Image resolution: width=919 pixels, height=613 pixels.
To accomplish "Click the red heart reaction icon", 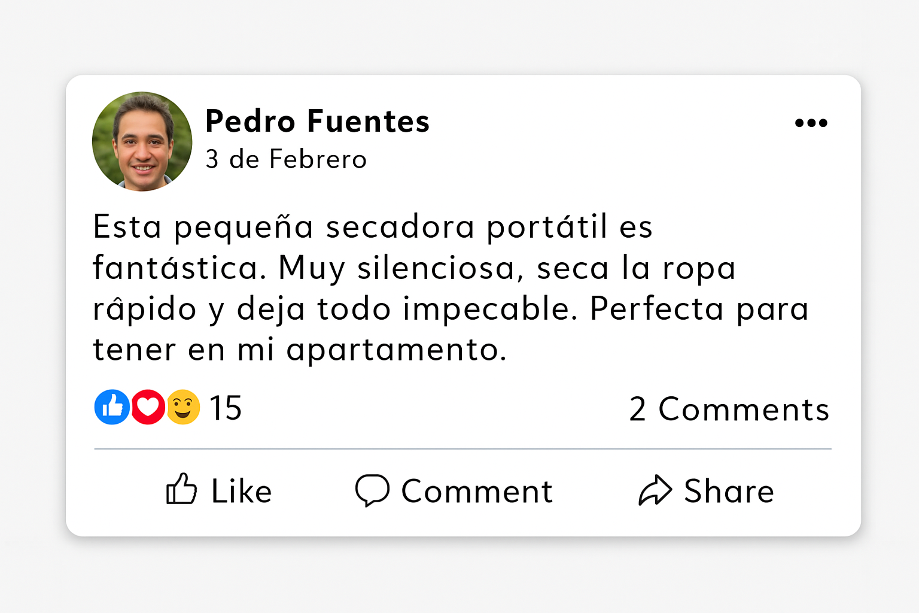I will click(x=148, y=407).
